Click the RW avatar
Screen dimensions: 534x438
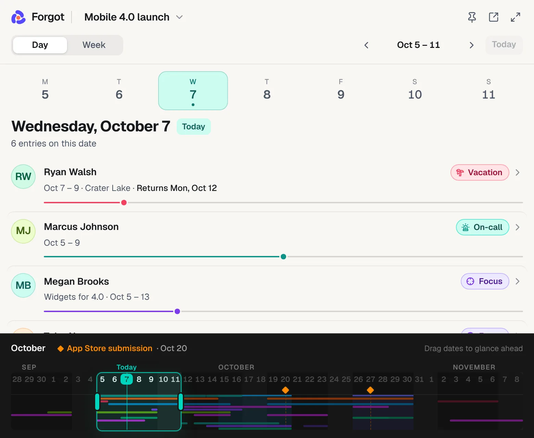coord(23,177)
